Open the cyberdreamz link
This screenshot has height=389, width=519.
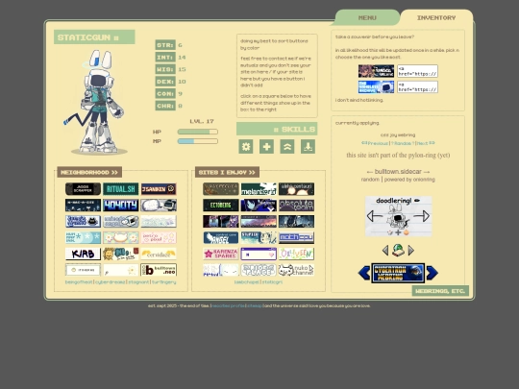pos(111,282)
